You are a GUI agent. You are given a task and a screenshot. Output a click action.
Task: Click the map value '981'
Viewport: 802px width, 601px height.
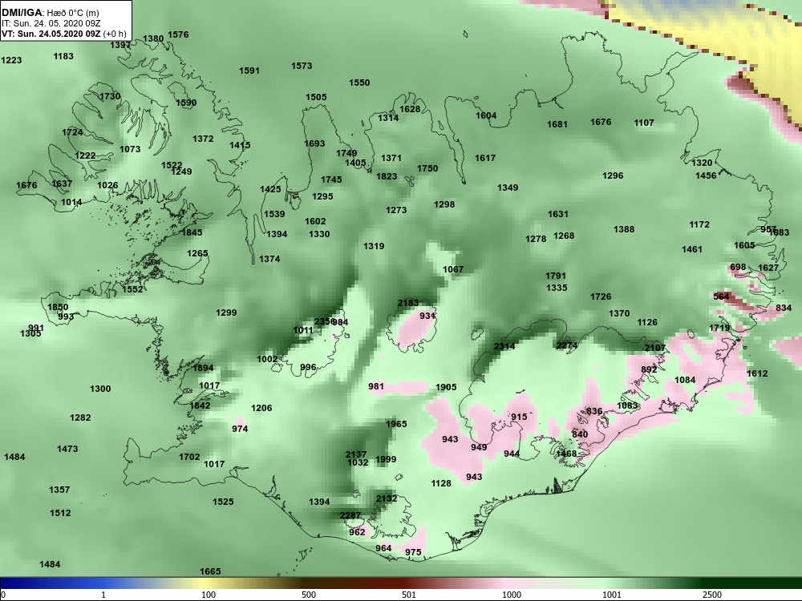point(376,386)
